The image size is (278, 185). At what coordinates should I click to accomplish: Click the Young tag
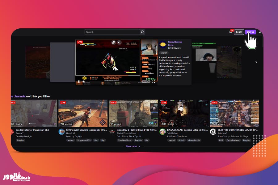70,140
